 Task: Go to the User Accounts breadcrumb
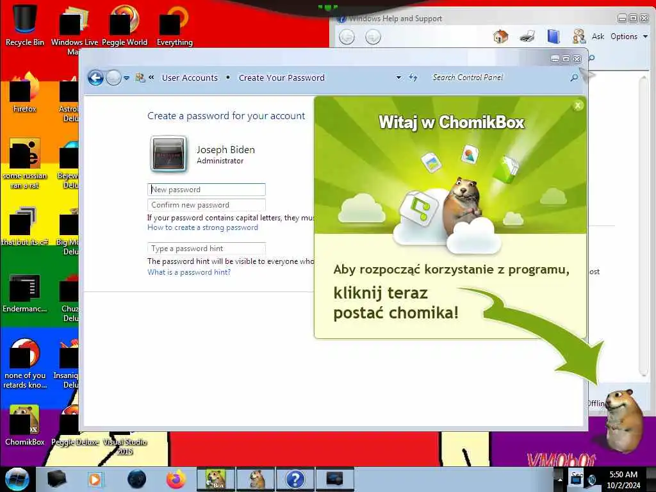190,78
